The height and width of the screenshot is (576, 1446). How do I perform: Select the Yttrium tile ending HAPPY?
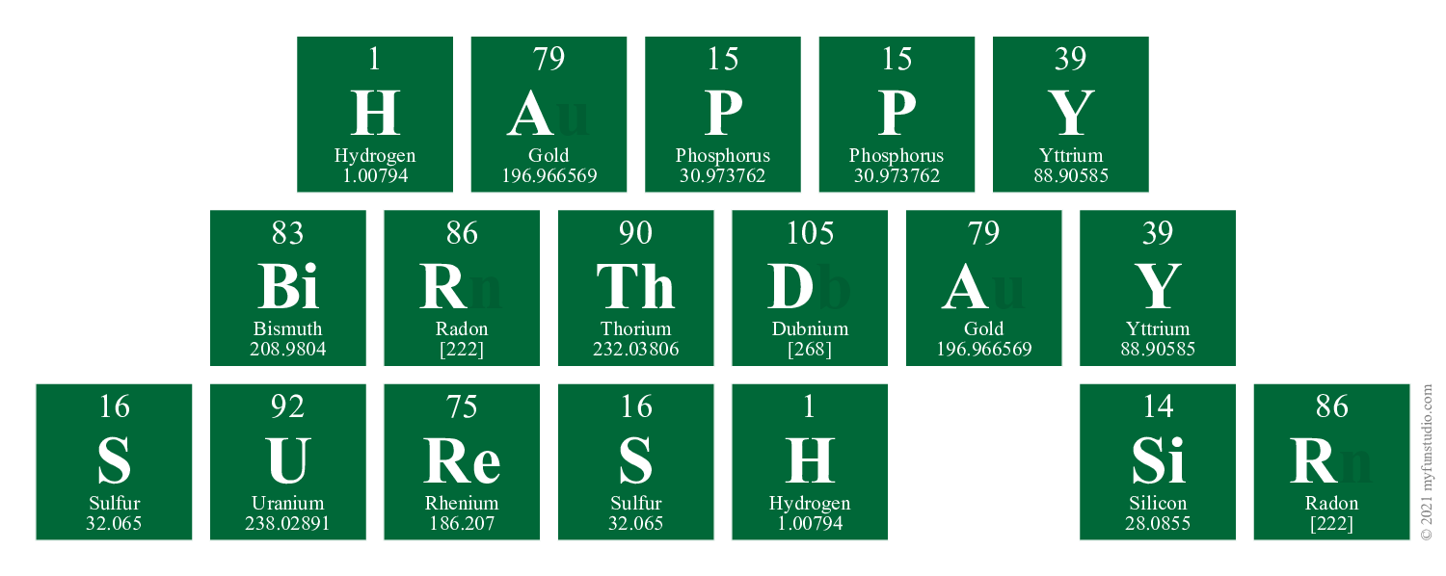tap(1071, 115)
